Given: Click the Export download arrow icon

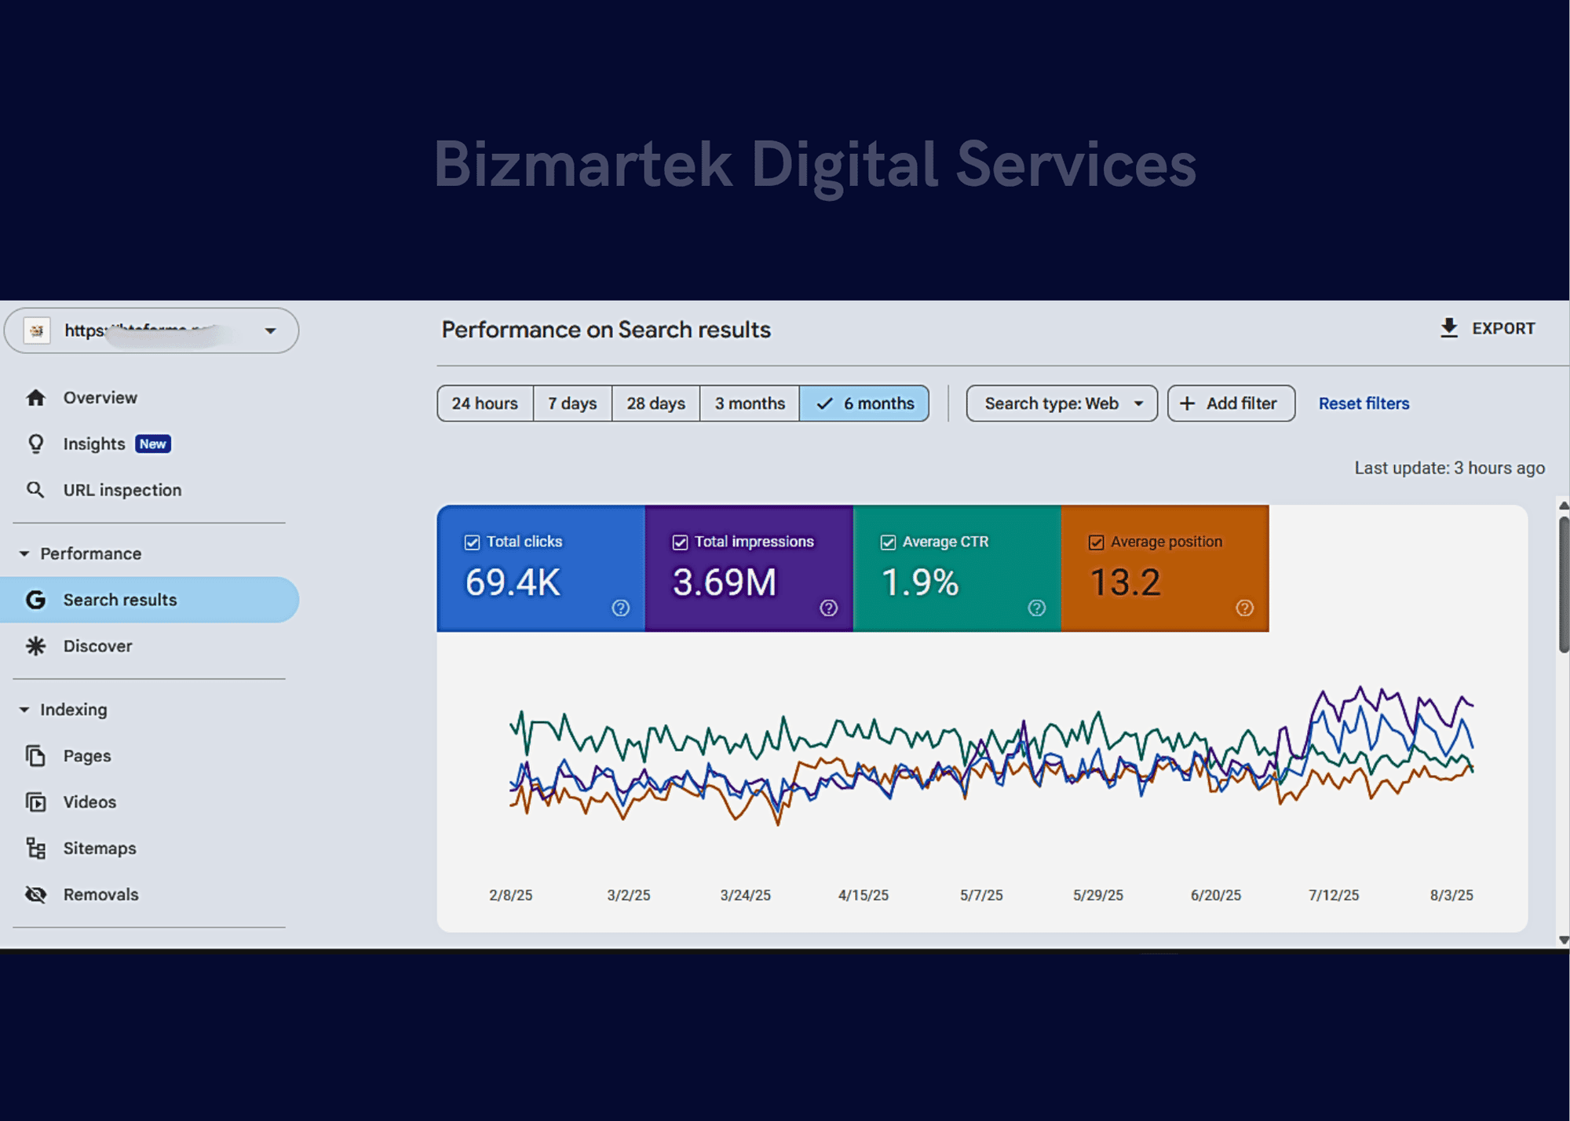Looking at the screenshot, I should pyautogui.click(x=1449, y=328).
